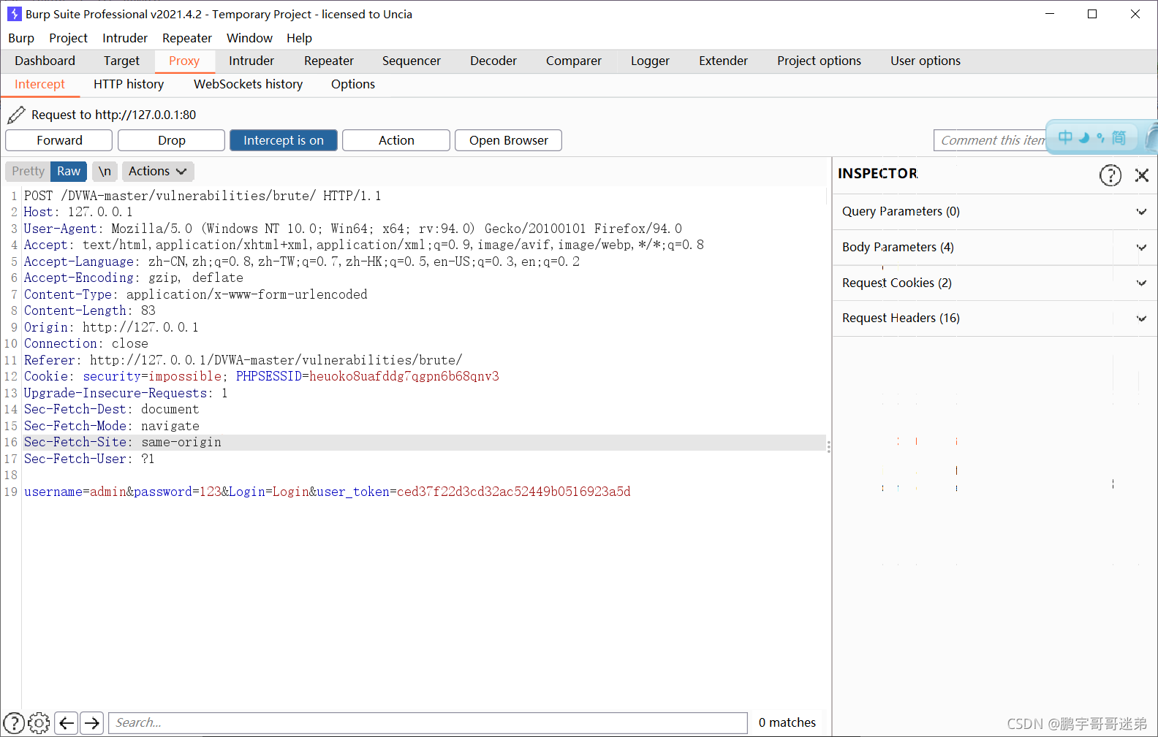This screenshot has width=1158, height=737.
Task: Switch to the Logger tab
Action: tap(650, 61)
